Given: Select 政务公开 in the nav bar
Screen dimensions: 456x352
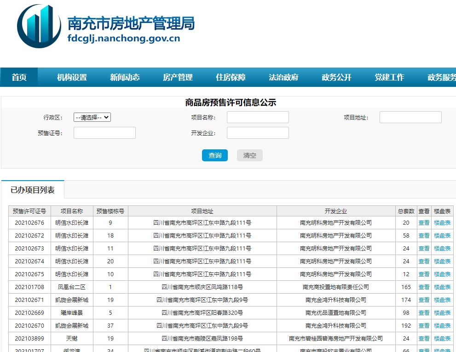Looking at the screenshot, I should pyautogui.click(x=336, y=77).
